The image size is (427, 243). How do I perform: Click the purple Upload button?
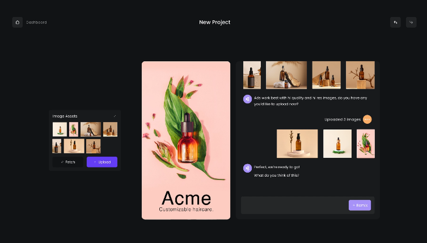coord(102,162)
